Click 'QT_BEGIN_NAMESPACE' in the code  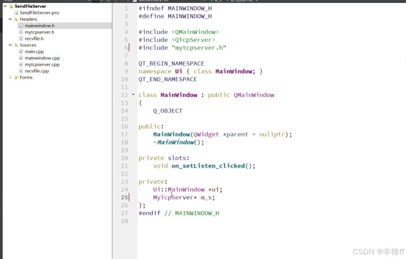172,64
